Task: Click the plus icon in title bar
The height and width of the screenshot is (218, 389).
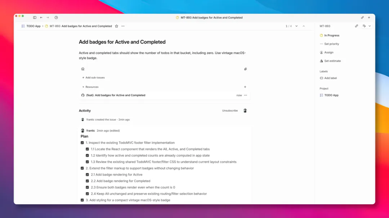Action: coord(369,18)
